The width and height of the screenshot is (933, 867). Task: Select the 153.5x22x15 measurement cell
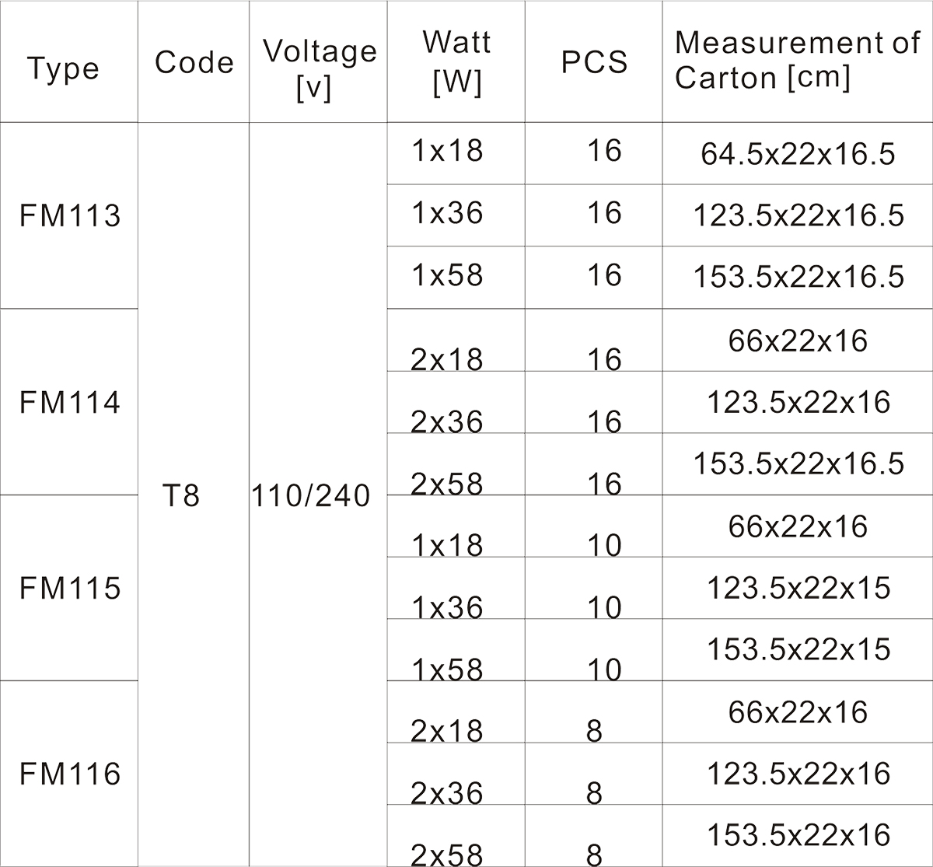(x=798, y=649)
